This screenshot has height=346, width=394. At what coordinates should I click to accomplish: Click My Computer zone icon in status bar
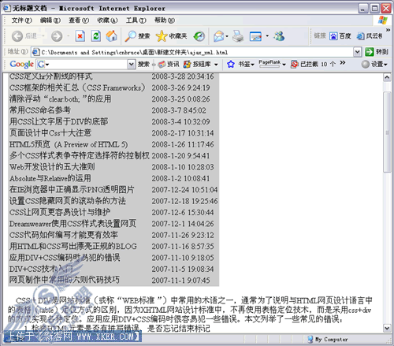[310, 339]
